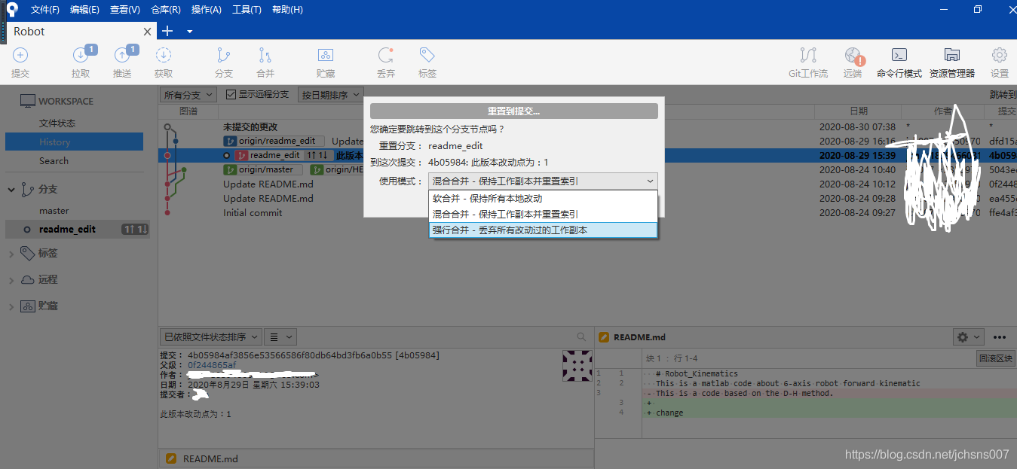Expand the 贮藏 section in sidebar
The height and width of the screenshot is (469, 1017).
click(11, 306)
